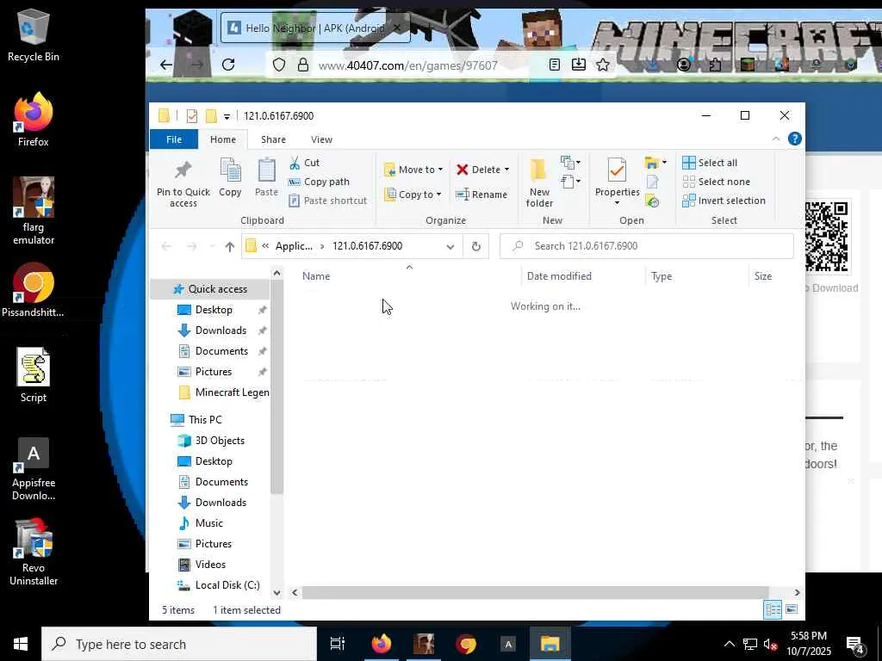Image resolution: width=882 pixels, height=661 pixels.
Task: Click Select none in ribbon
Action: (716, 182)
